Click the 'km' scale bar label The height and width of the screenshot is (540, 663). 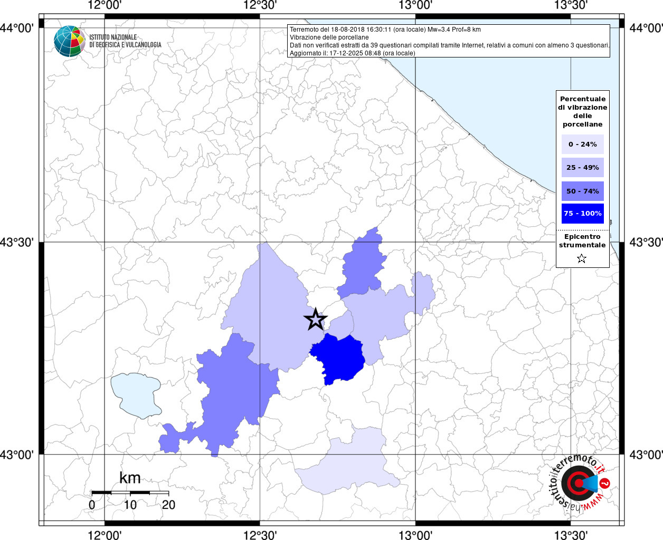[x=130, y=478]
